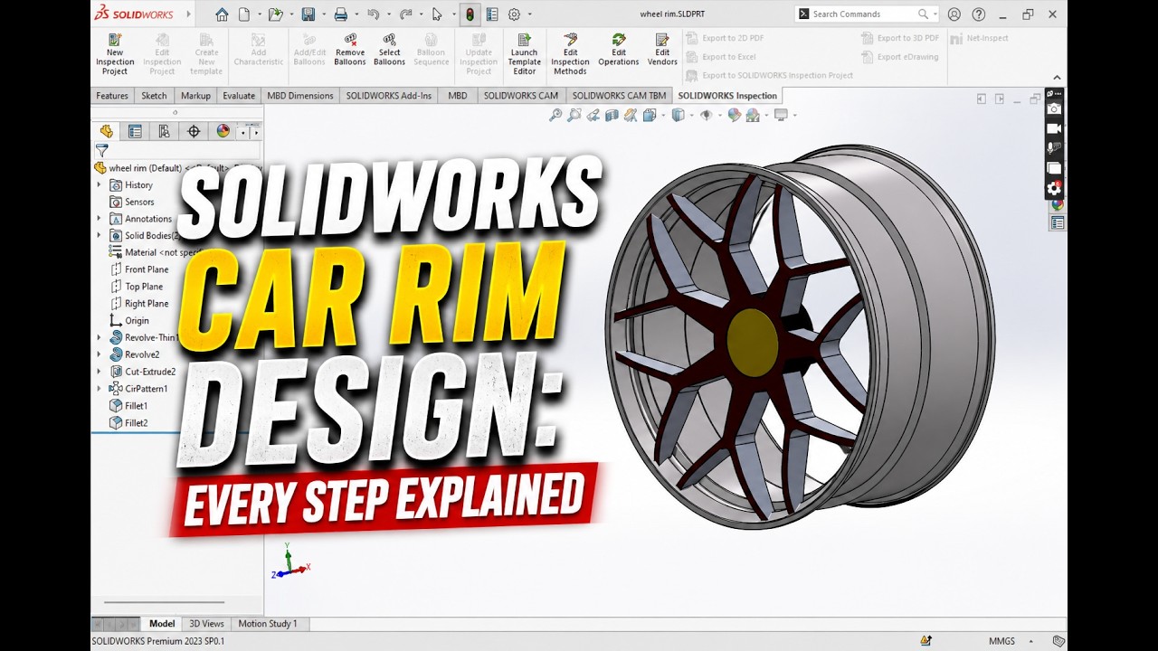Image resolution: width=1158 pixels, height=651 pixels.
Task: Expand the SOLIDWORKS logo menu arrow
Action: click(x=188, y=14)
